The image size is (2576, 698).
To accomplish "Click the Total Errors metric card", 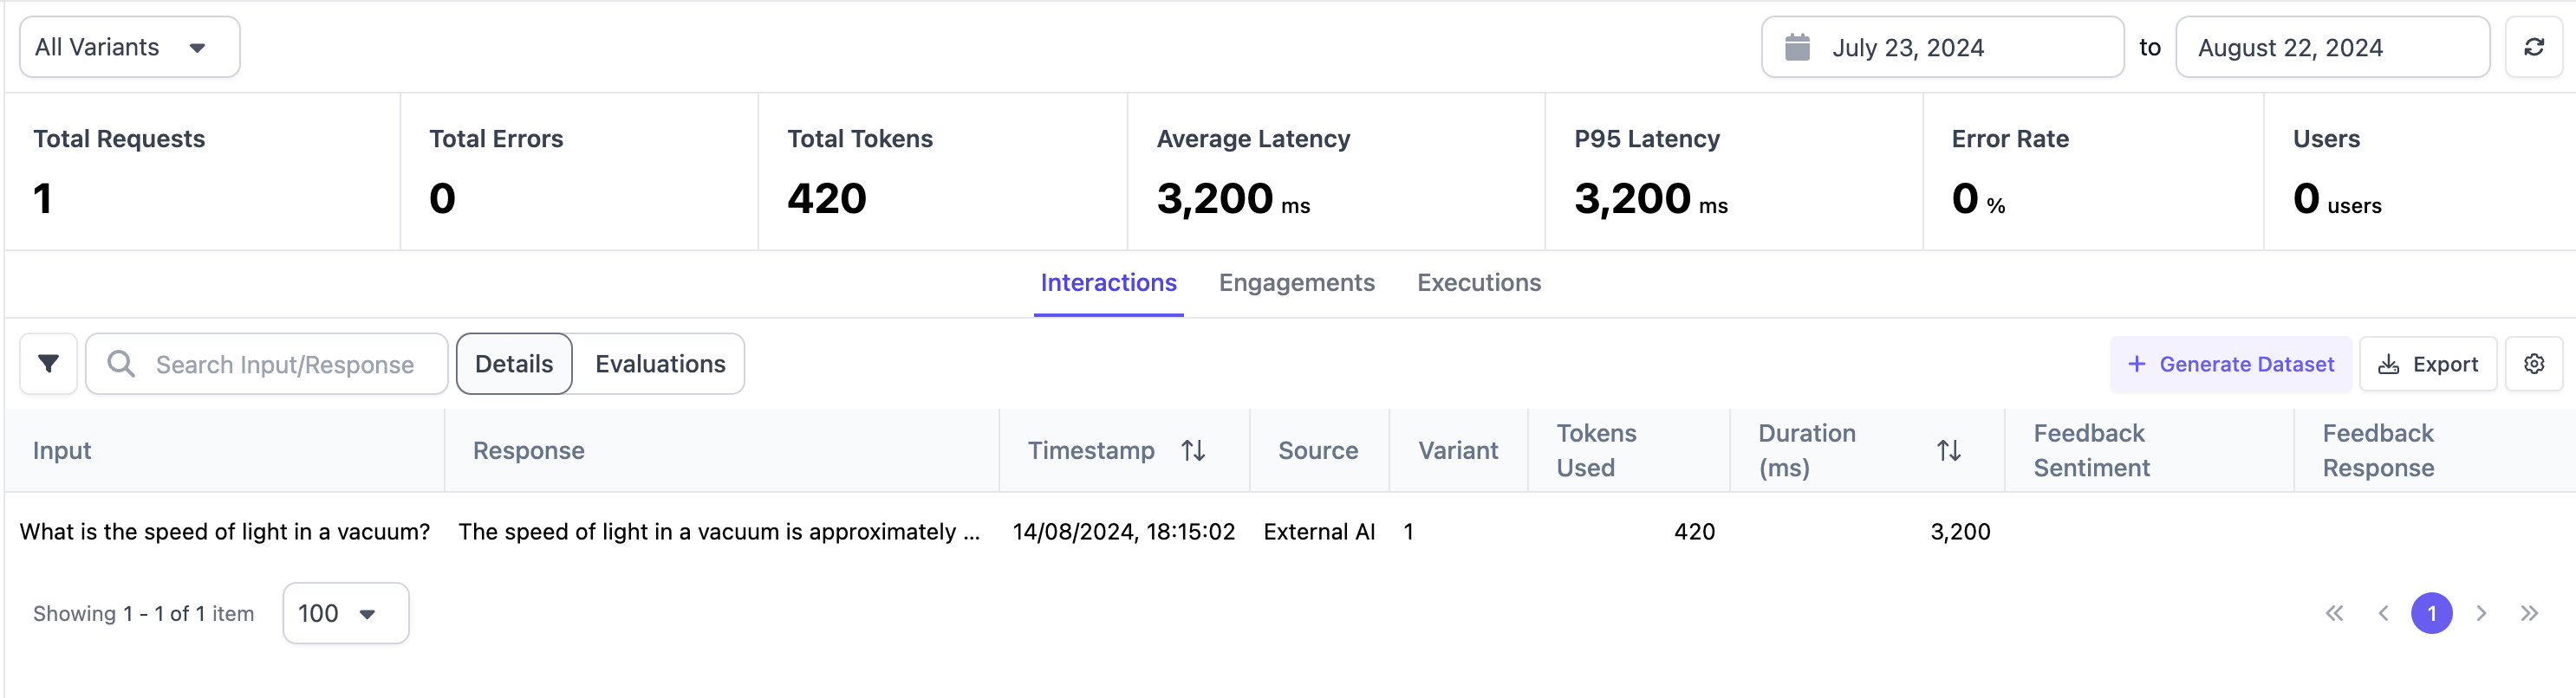I will [x=579, y=171].
